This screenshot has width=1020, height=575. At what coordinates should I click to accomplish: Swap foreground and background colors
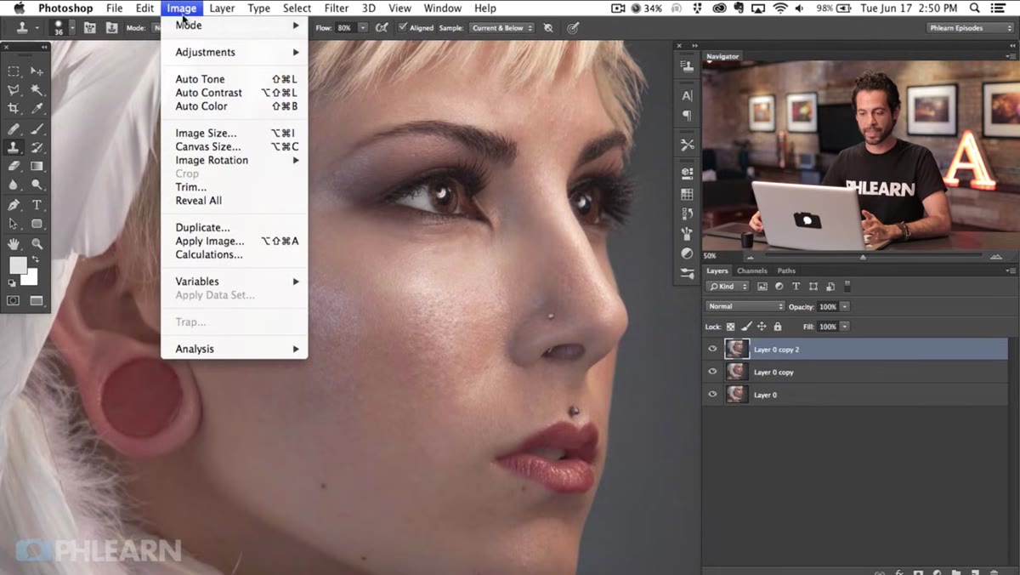point(37,259)
